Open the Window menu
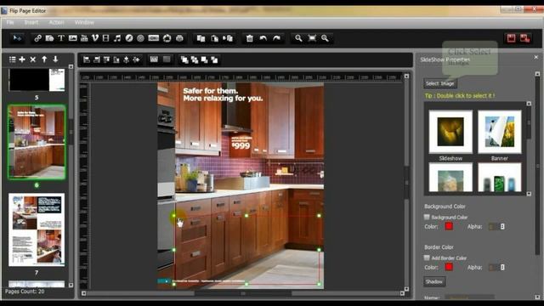 (x=84, y=22)
